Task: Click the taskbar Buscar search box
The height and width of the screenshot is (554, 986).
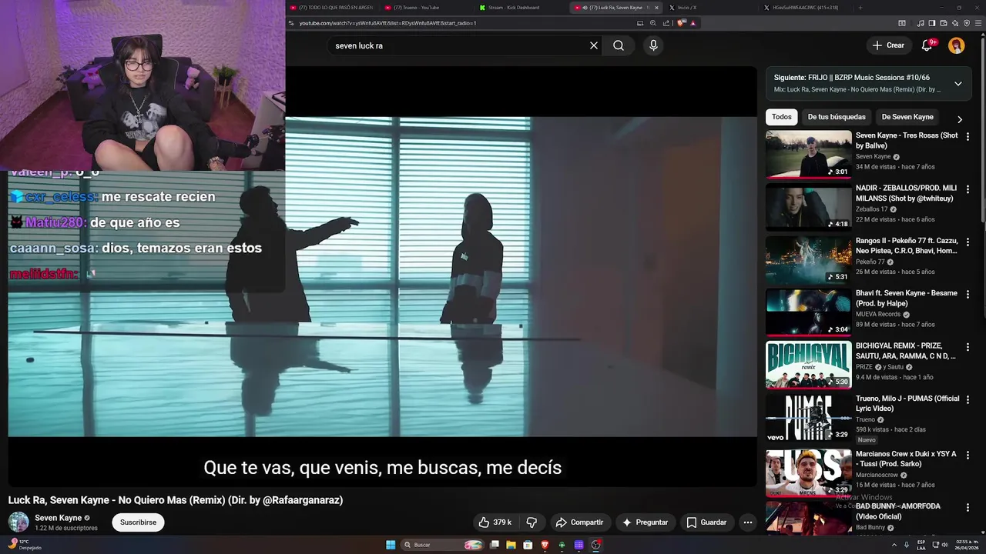Action: [443, 545]
